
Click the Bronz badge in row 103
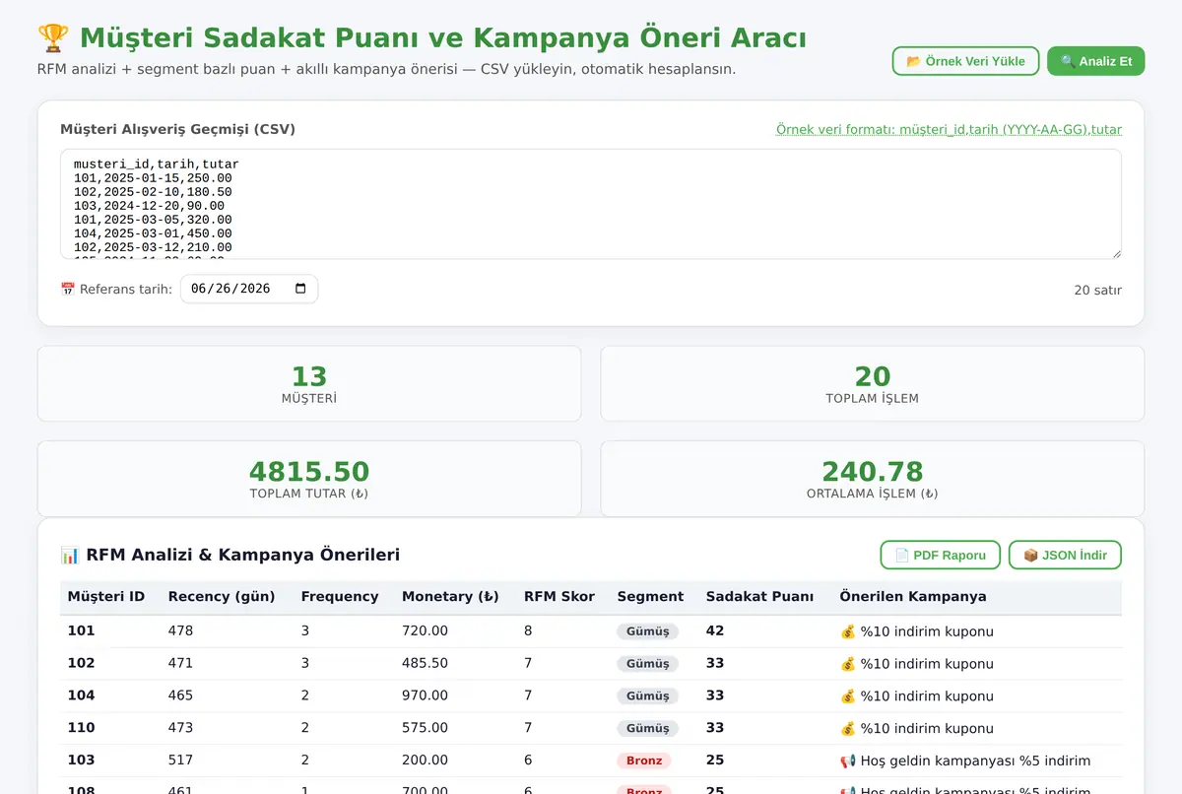(644, 761)
